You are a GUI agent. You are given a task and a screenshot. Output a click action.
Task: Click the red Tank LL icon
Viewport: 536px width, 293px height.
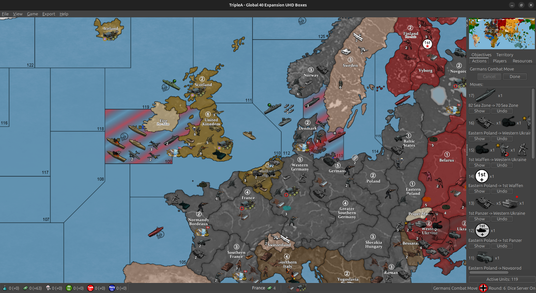click(90, 288)
